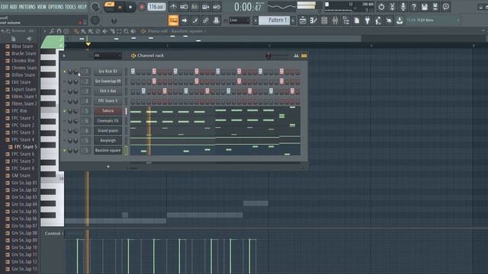Viewport: 488px width, 274px height.
Task: Open the Piano roll view icon
Action: 313,21
